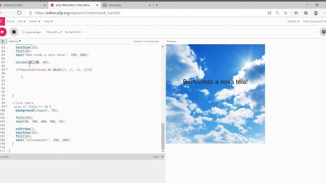Close the p5.js Web Editor tab
326x183 pixels.
(x=97, y=5)
